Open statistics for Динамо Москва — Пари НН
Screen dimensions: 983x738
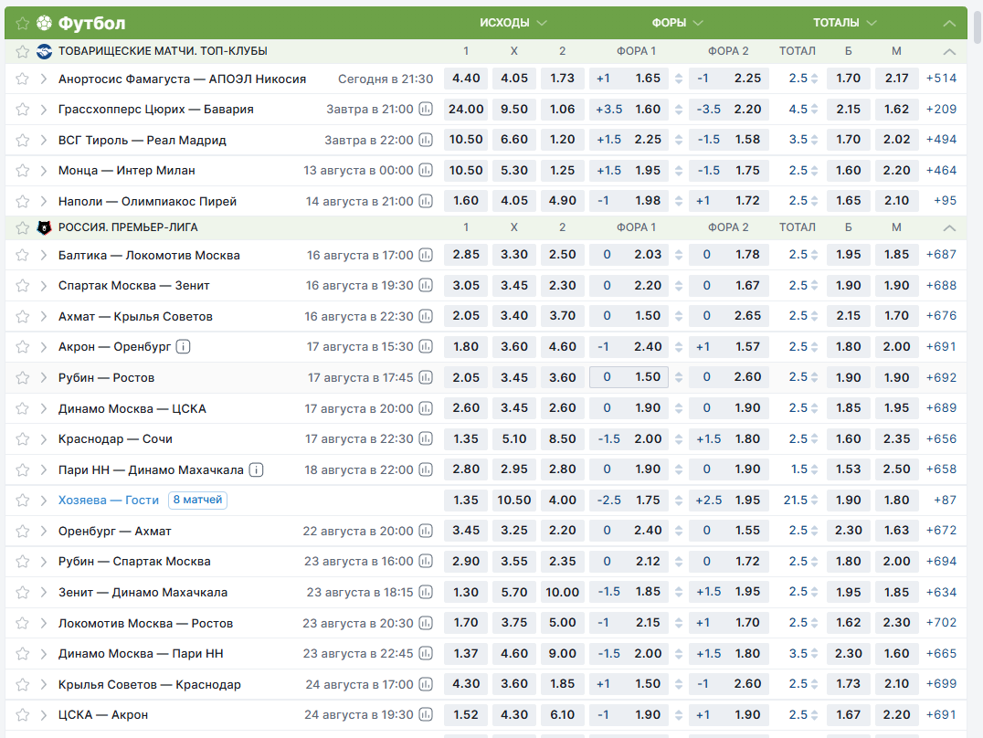coord(426,653)
